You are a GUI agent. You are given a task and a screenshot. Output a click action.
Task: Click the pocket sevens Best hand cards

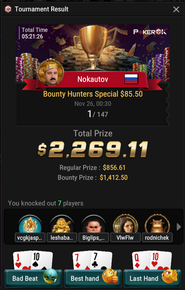click(92, 260)
